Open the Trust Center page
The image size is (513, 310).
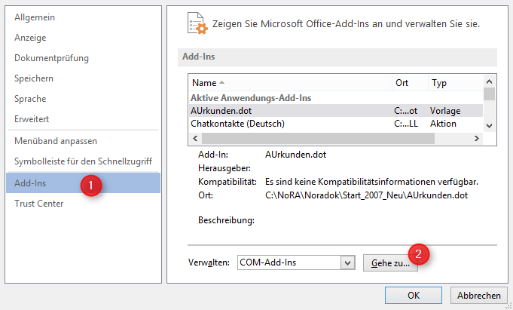pos(39,203)
